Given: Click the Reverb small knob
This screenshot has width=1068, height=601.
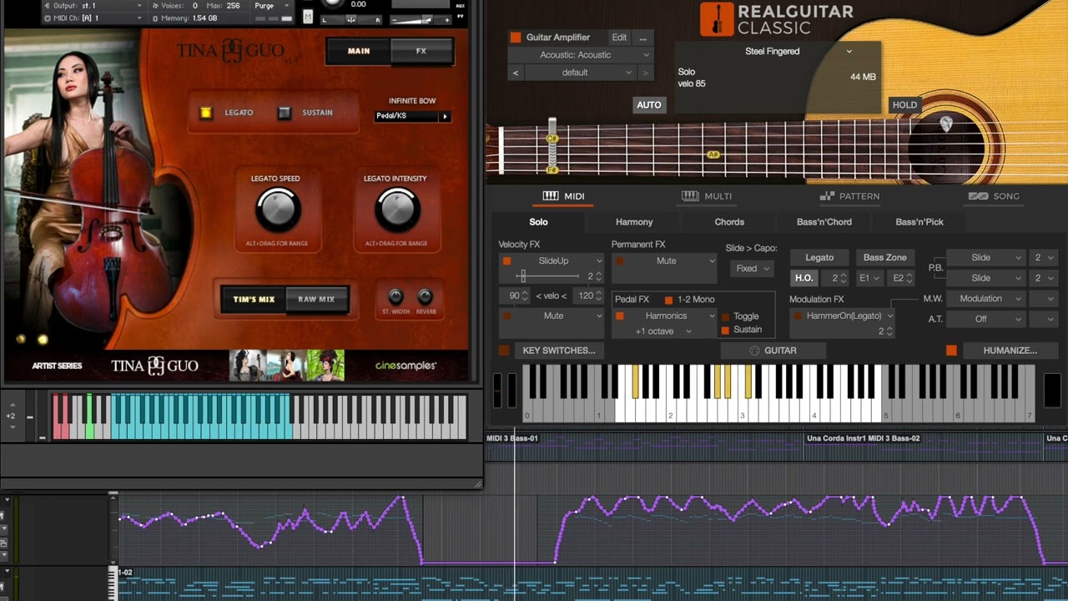Looking at the screenshot, I should coord(425,296).
